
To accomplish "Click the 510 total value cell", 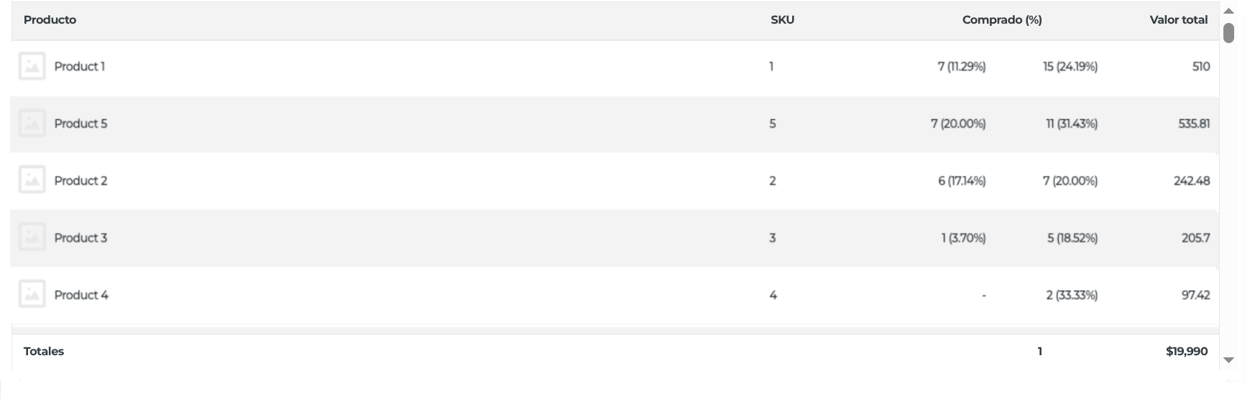I will (1201, 66).
